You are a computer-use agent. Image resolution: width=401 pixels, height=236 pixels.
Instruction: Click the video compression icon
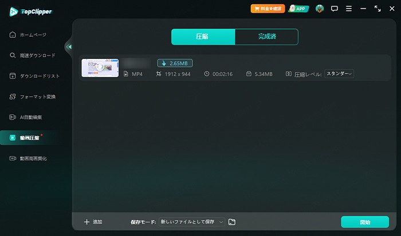(x=12, y=138)
